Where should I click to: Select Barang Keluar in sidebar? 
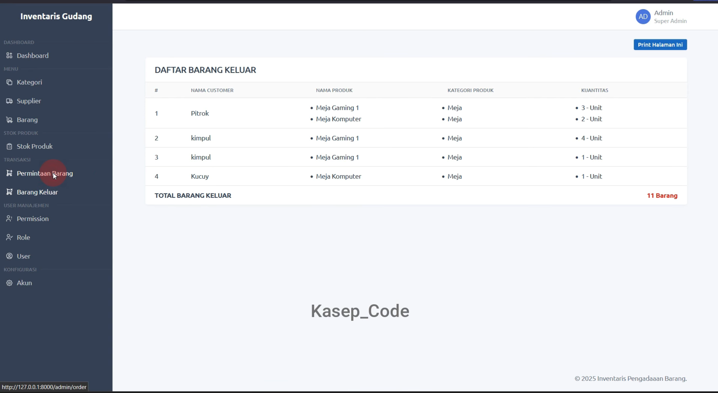37,192
